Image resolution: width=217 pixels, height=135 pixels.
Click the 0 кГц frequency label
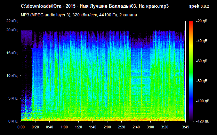point(13,121)
